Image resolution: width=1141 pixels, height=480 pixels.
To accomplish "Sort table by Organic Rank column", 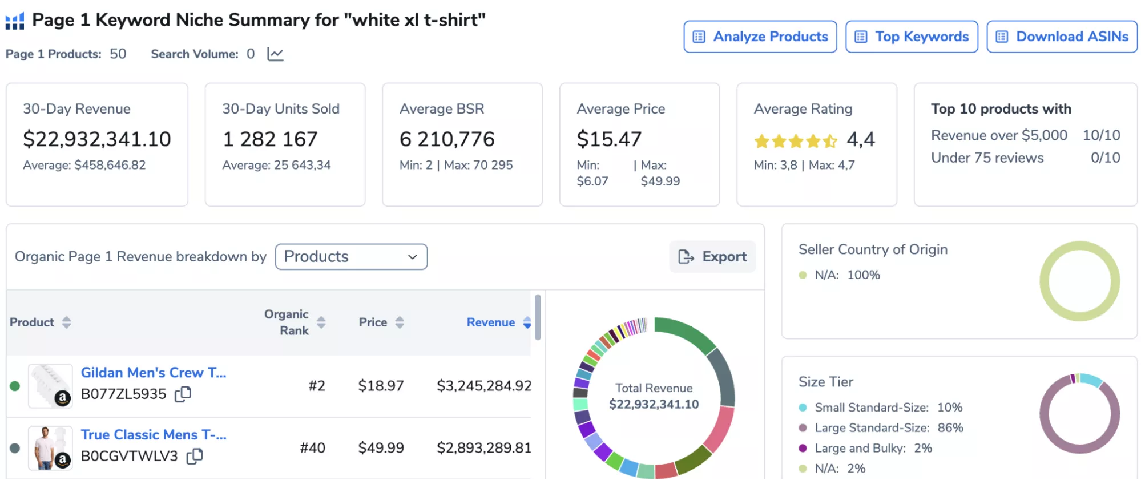I will [x=321, y=322].
